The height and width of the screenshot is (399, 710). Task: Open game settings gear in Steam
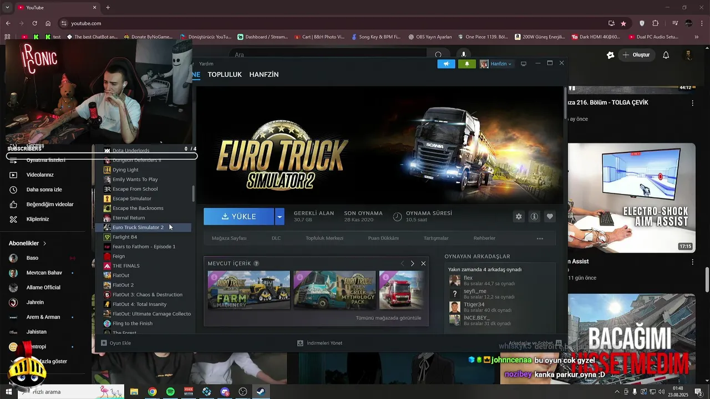click(x=519, y=217)
